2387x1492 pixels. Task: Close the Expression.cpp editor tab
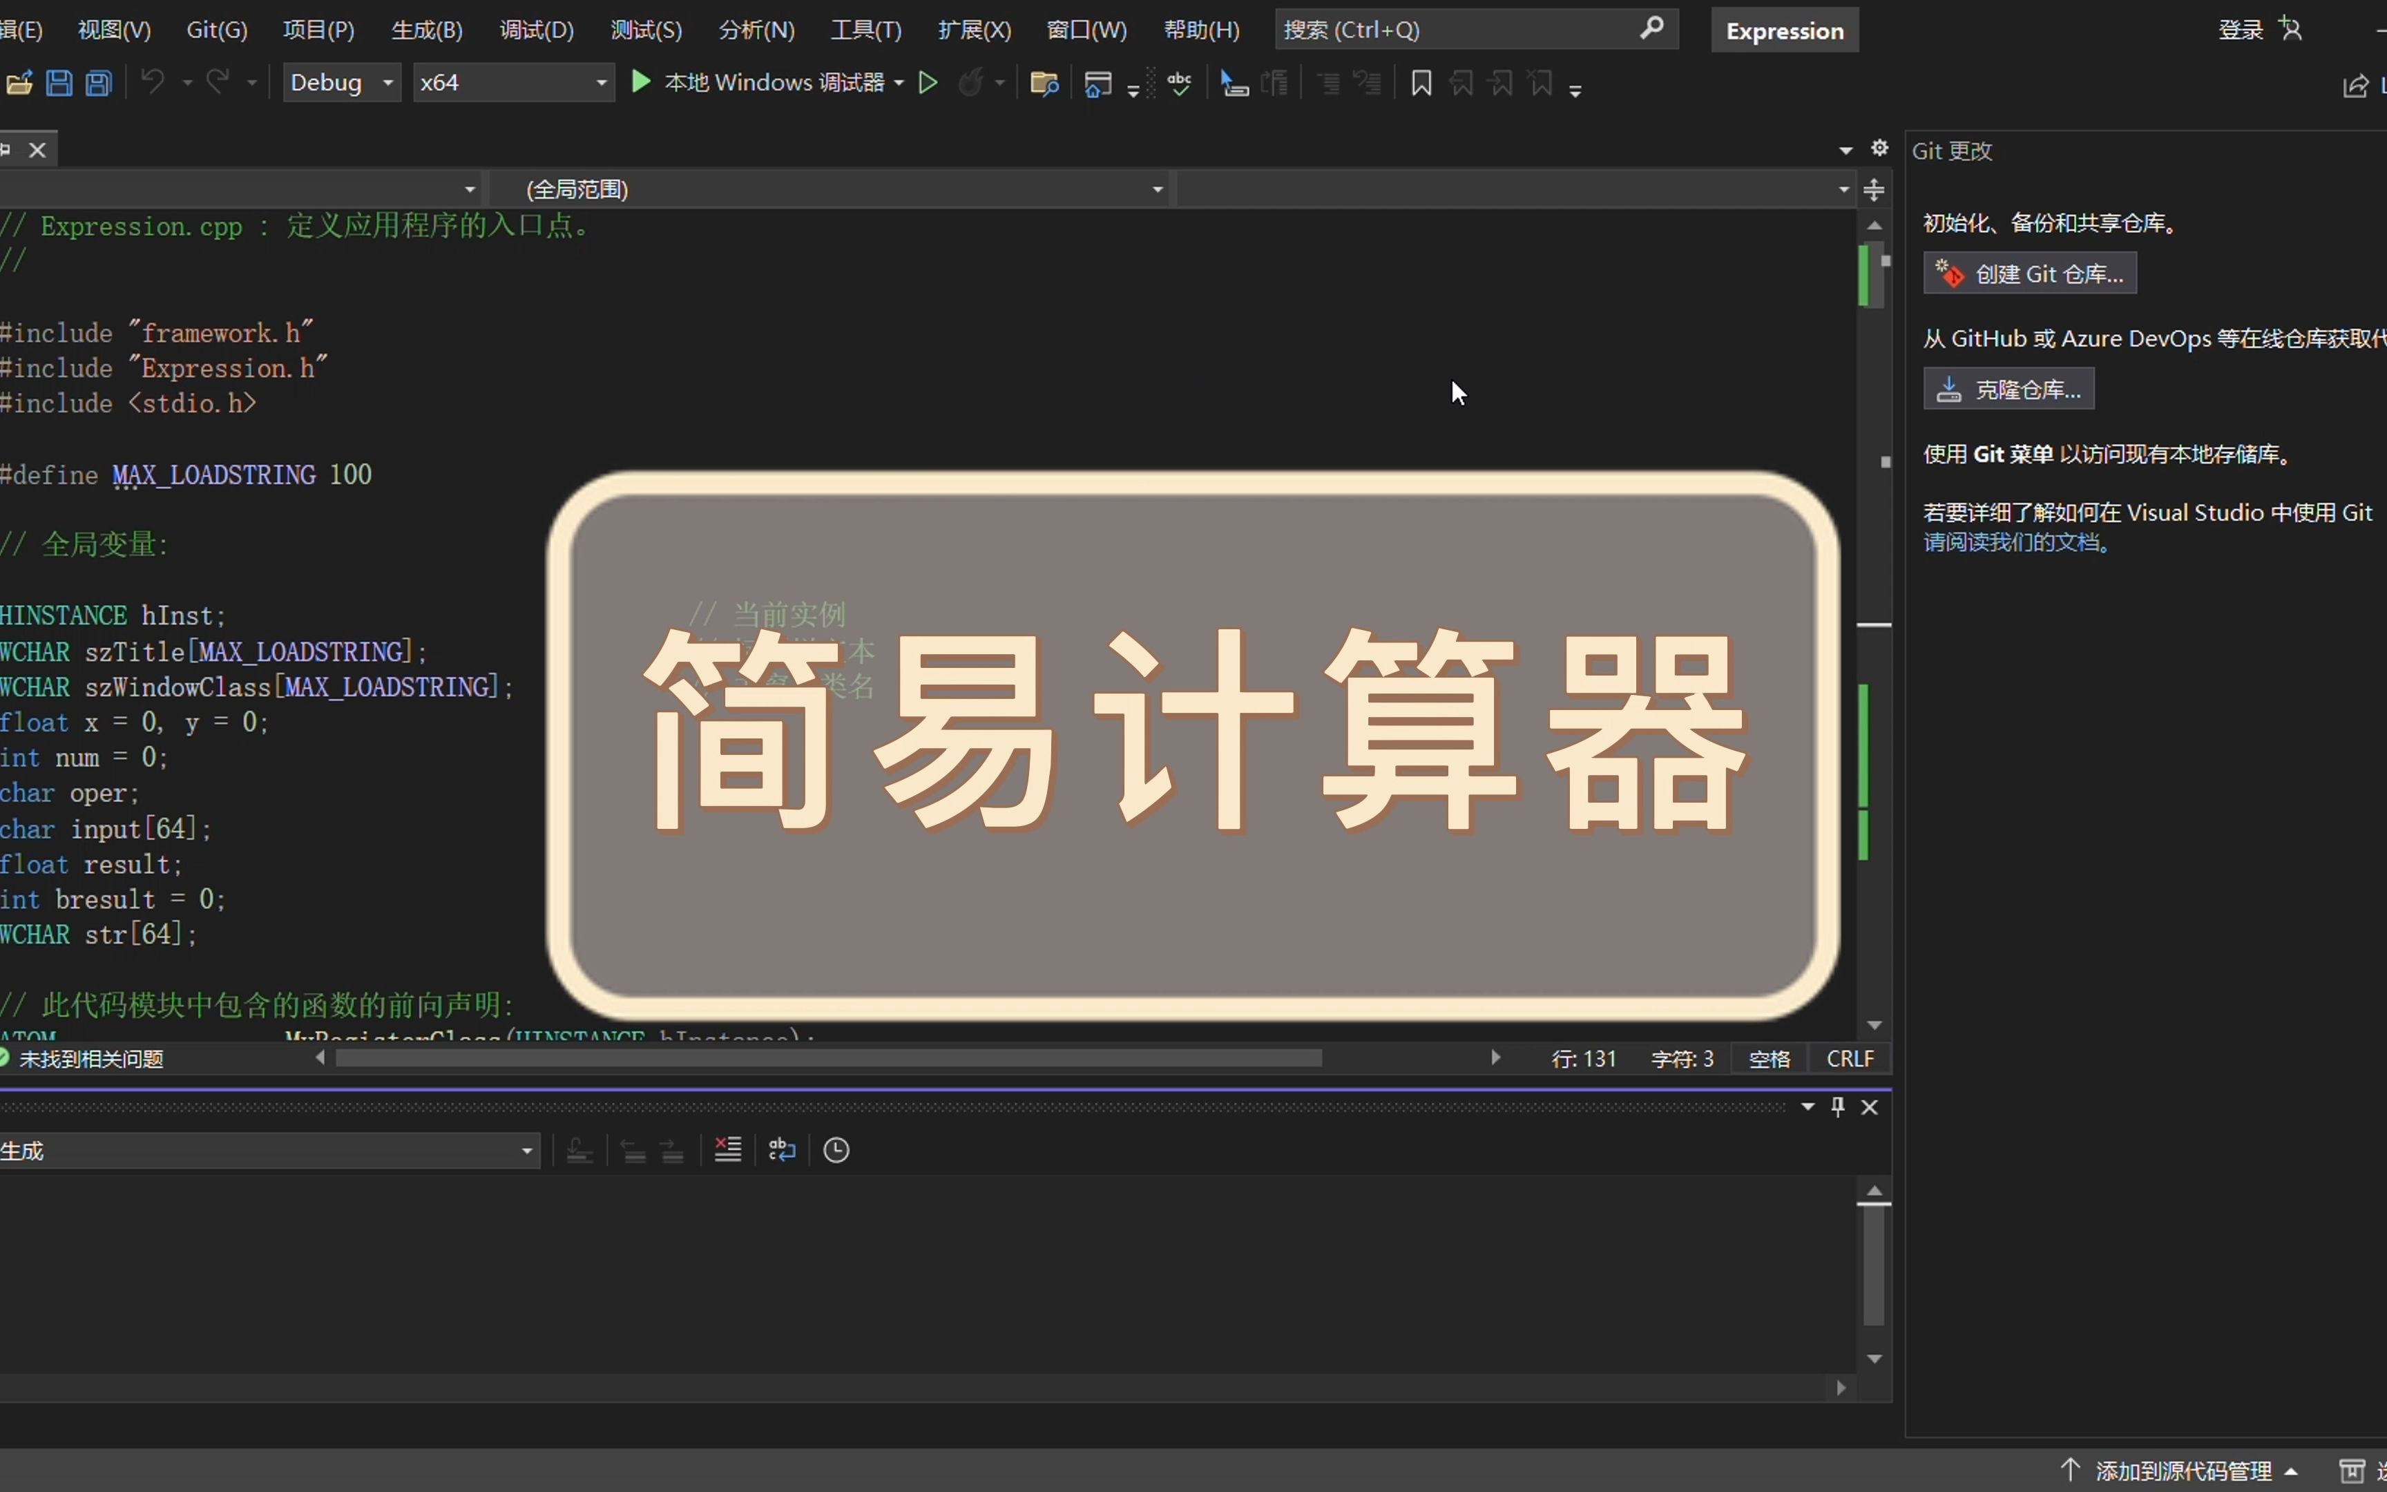tap(37, 150)
